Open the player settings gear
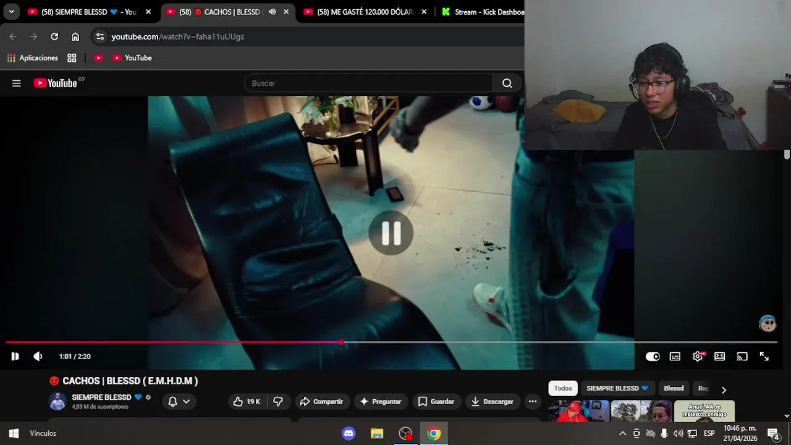 point(698,357)
